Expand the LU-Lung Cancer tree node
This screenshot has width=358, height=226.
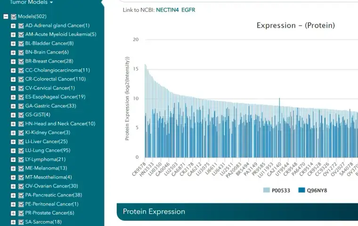(13, 151)
